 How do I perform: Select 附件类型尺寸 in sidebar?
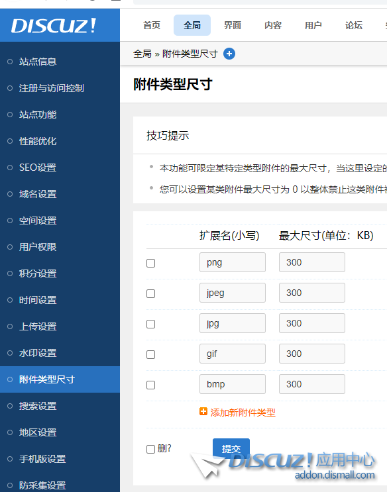pyautogui.click(x=60, y=379)
